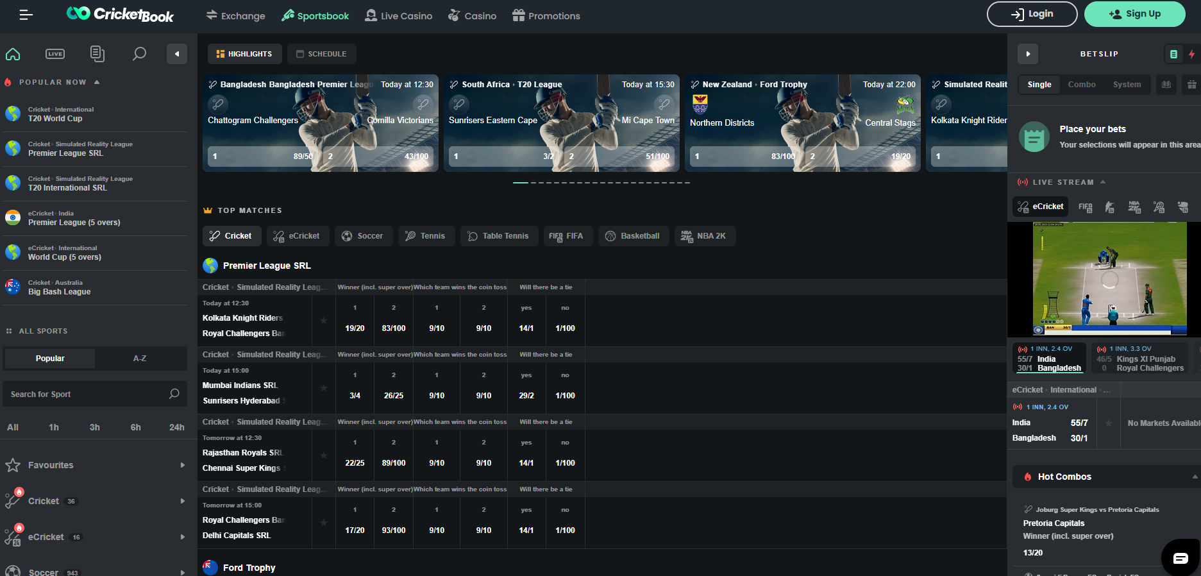Click the sidebar search magnifier icon
This screenshot has height=576, width=1201.
point(139,54)
